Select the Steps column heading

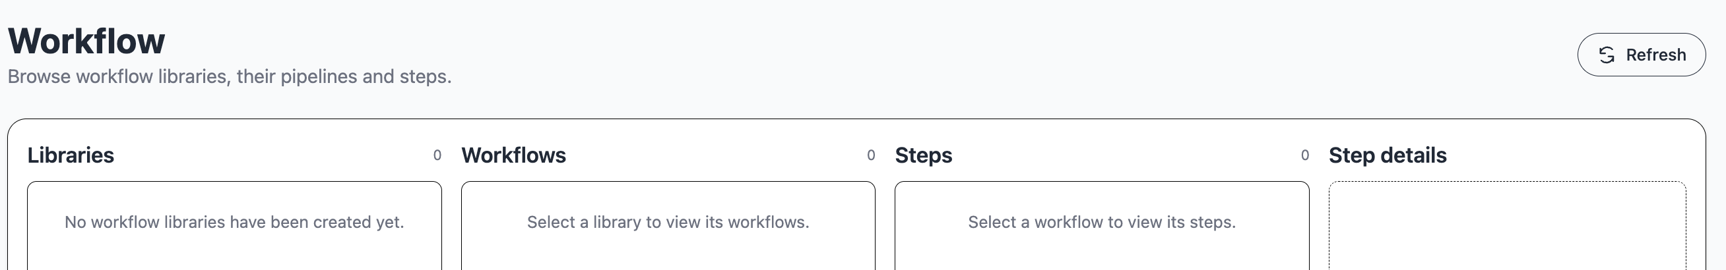tap(923, 155)
